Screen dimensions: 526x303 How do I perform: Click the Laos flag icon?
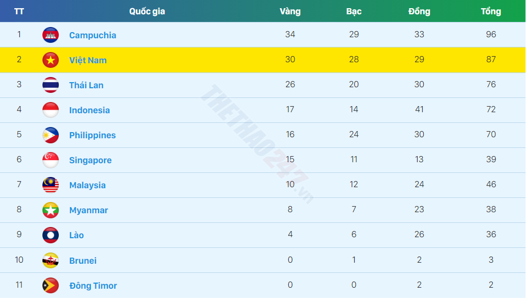pos(51,235)
